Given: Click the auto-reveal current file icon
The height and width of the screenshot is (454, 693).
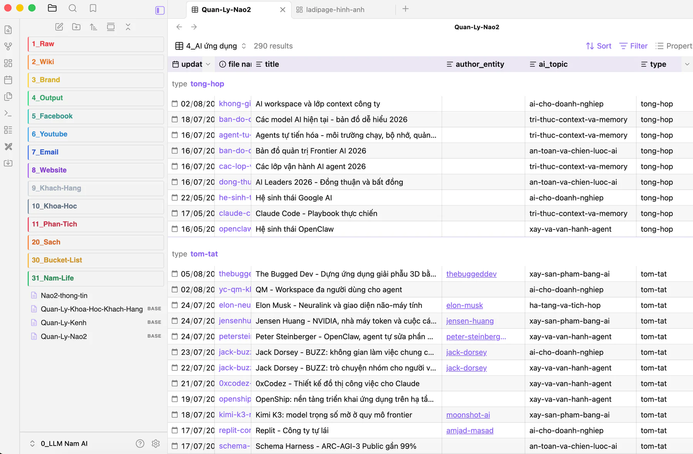Looking at the screenshot, I should (111, 27).
